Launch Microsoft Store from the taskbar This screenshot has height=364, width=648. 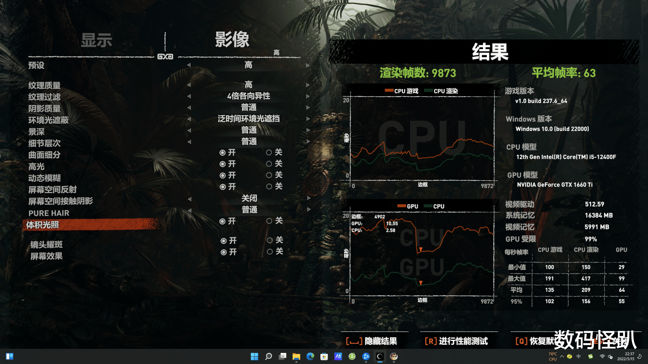[x=324, y=357]
